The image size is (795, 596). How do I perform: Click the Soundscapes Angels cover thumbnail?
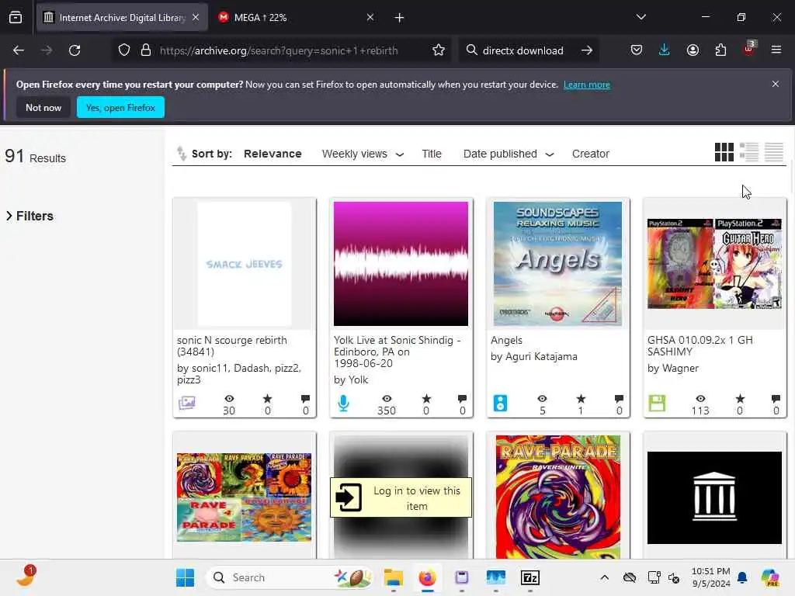coord(557,264)
